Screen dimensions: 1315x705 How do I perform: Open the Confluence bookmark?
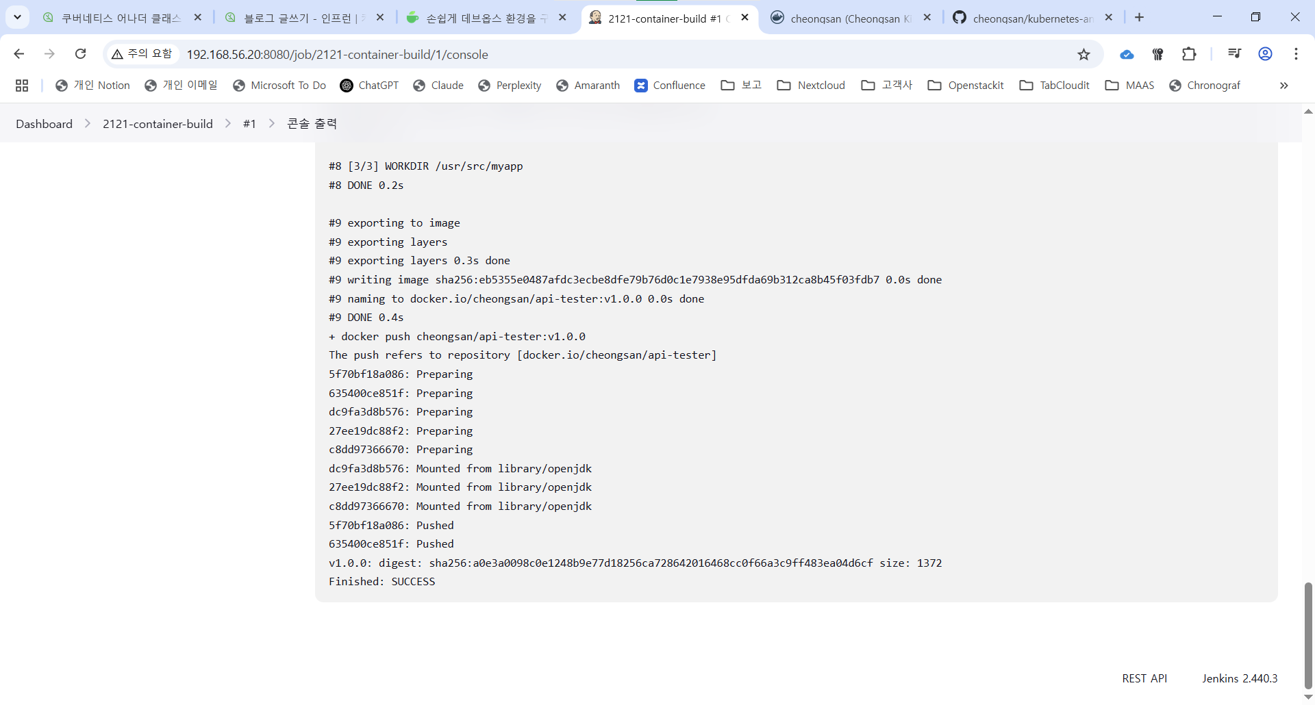[670, 86]
